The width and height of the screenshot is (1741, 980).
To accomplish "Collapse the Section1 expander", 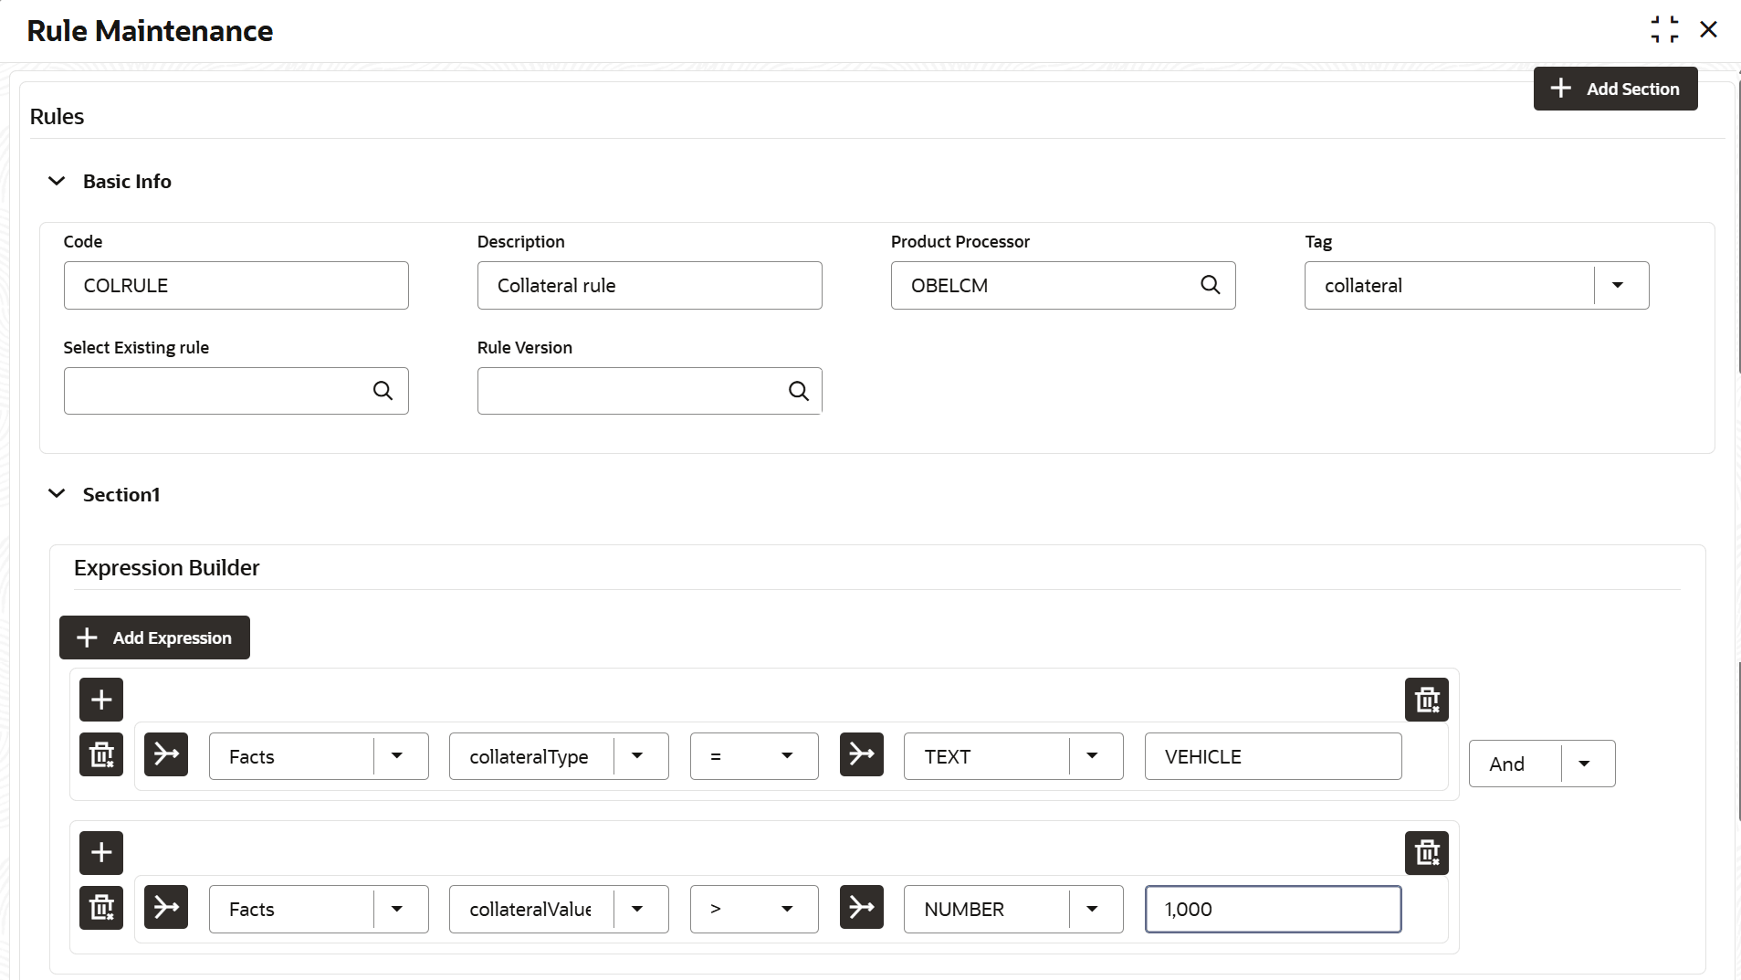I will point(57,494).
